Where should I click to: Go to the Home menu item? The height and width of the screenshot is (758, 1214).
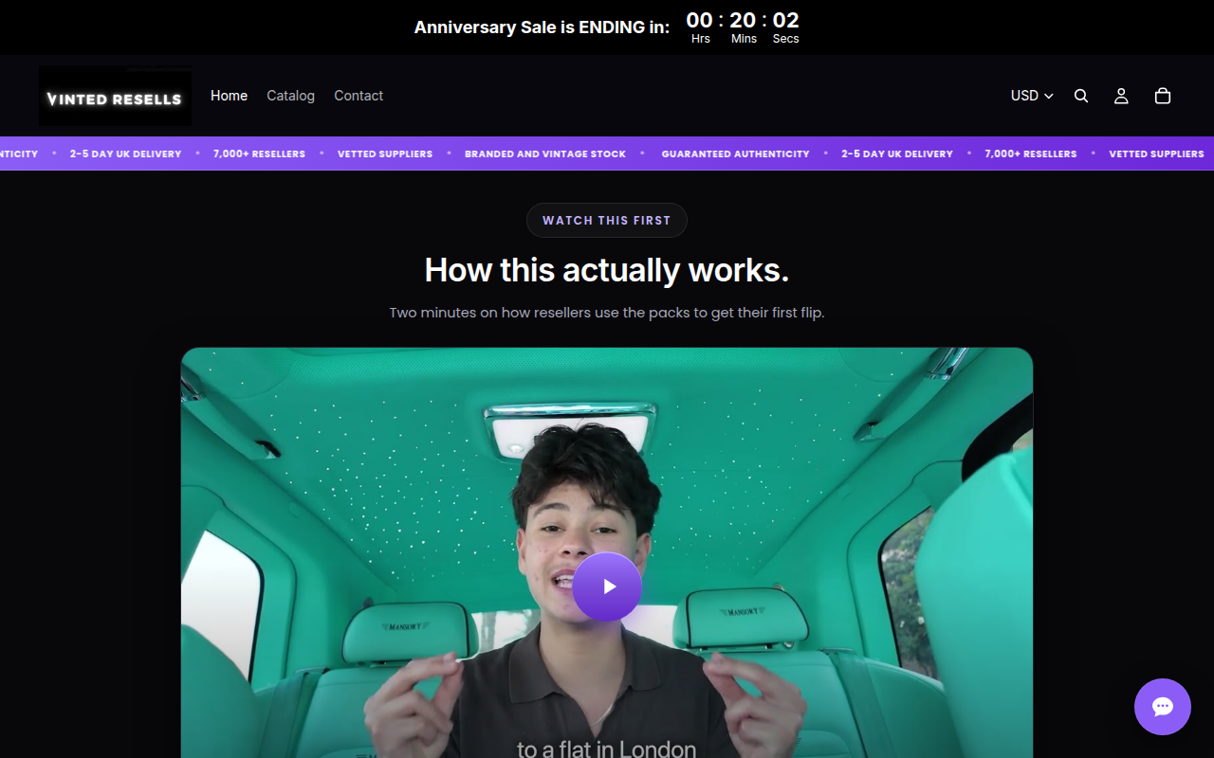(229, 96)
